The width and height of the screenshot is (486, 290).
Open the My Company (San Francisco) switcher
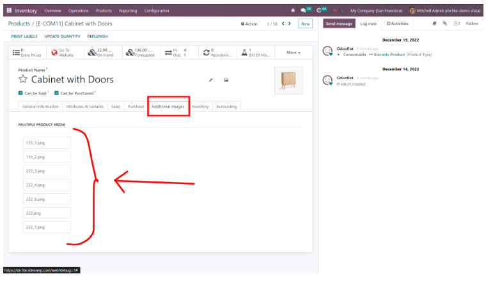tap(376, 11)
